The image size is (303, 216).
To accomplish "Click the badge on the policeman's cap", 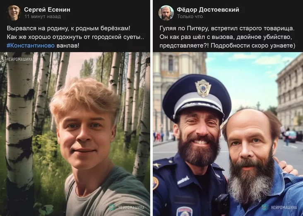I will tap(203, 88).
